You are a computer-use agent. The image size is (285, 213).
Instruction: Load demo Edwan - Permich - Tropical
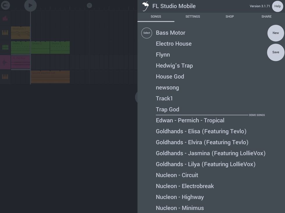pyautogui.click(x=190, y=121)
